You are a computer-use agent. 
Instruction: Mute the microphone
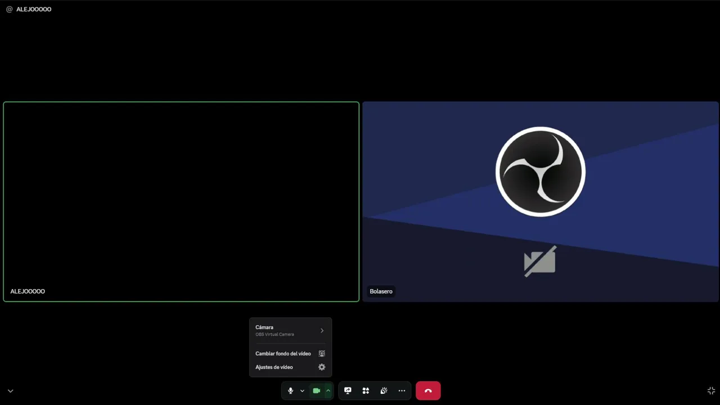pos(290,391)
